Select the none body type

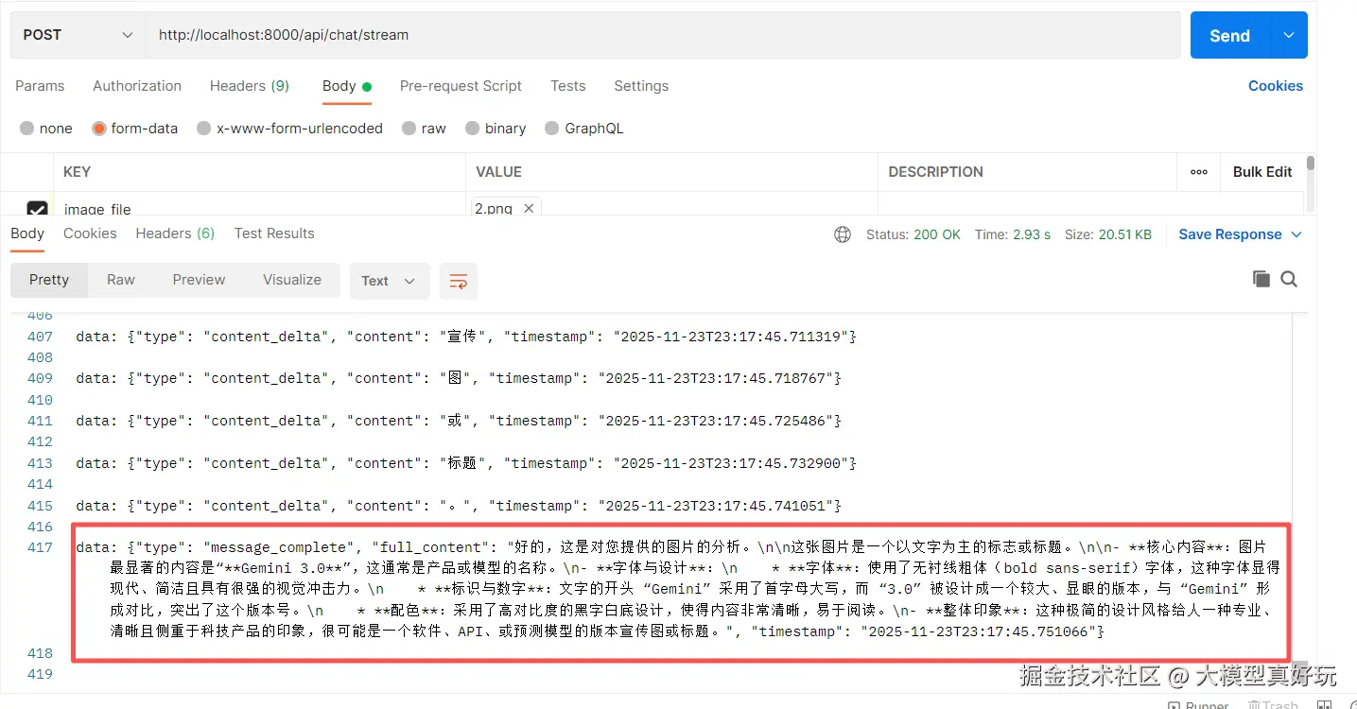point(45,128)
